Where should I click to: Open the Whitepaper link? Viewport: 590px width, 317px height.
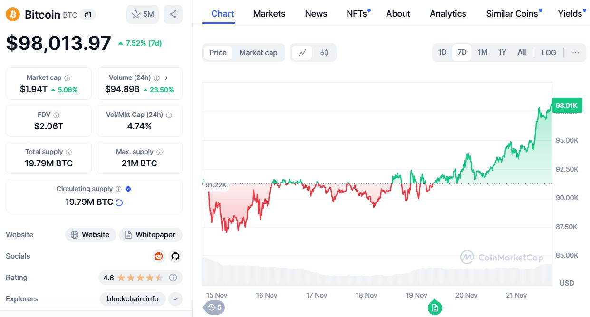[x=150, y=235]
